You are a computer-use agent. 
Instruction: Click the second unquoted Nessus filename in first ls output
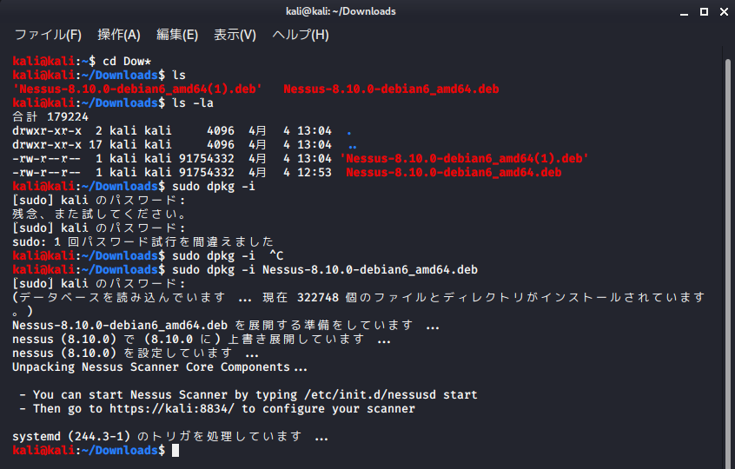click(391, 89)
